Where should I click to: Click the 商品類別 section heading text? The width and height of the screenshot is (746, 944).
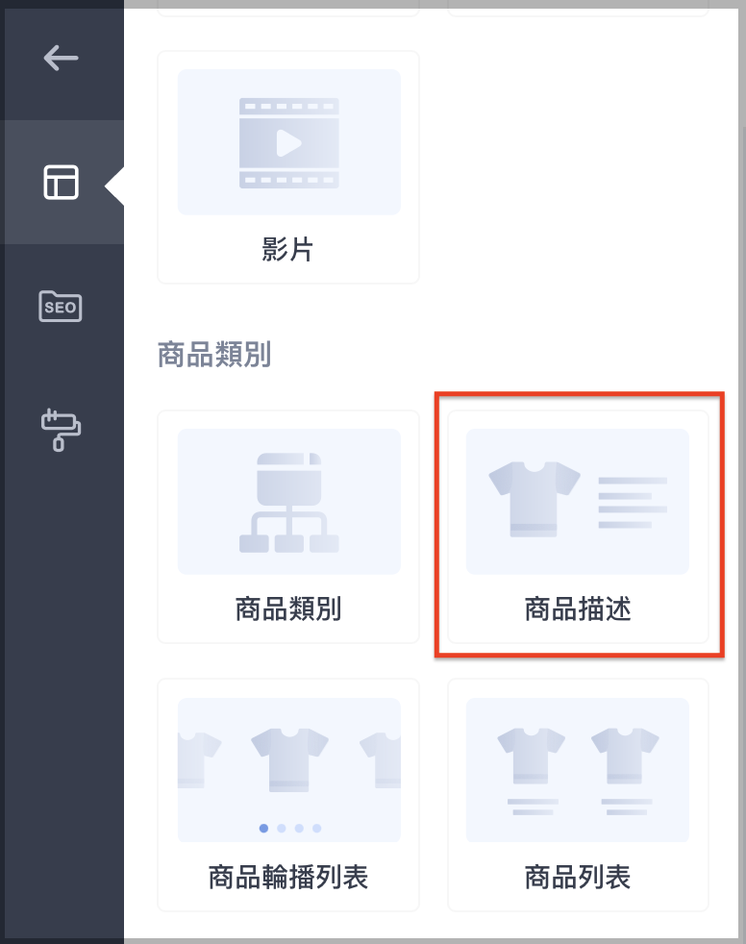(214, 354)
